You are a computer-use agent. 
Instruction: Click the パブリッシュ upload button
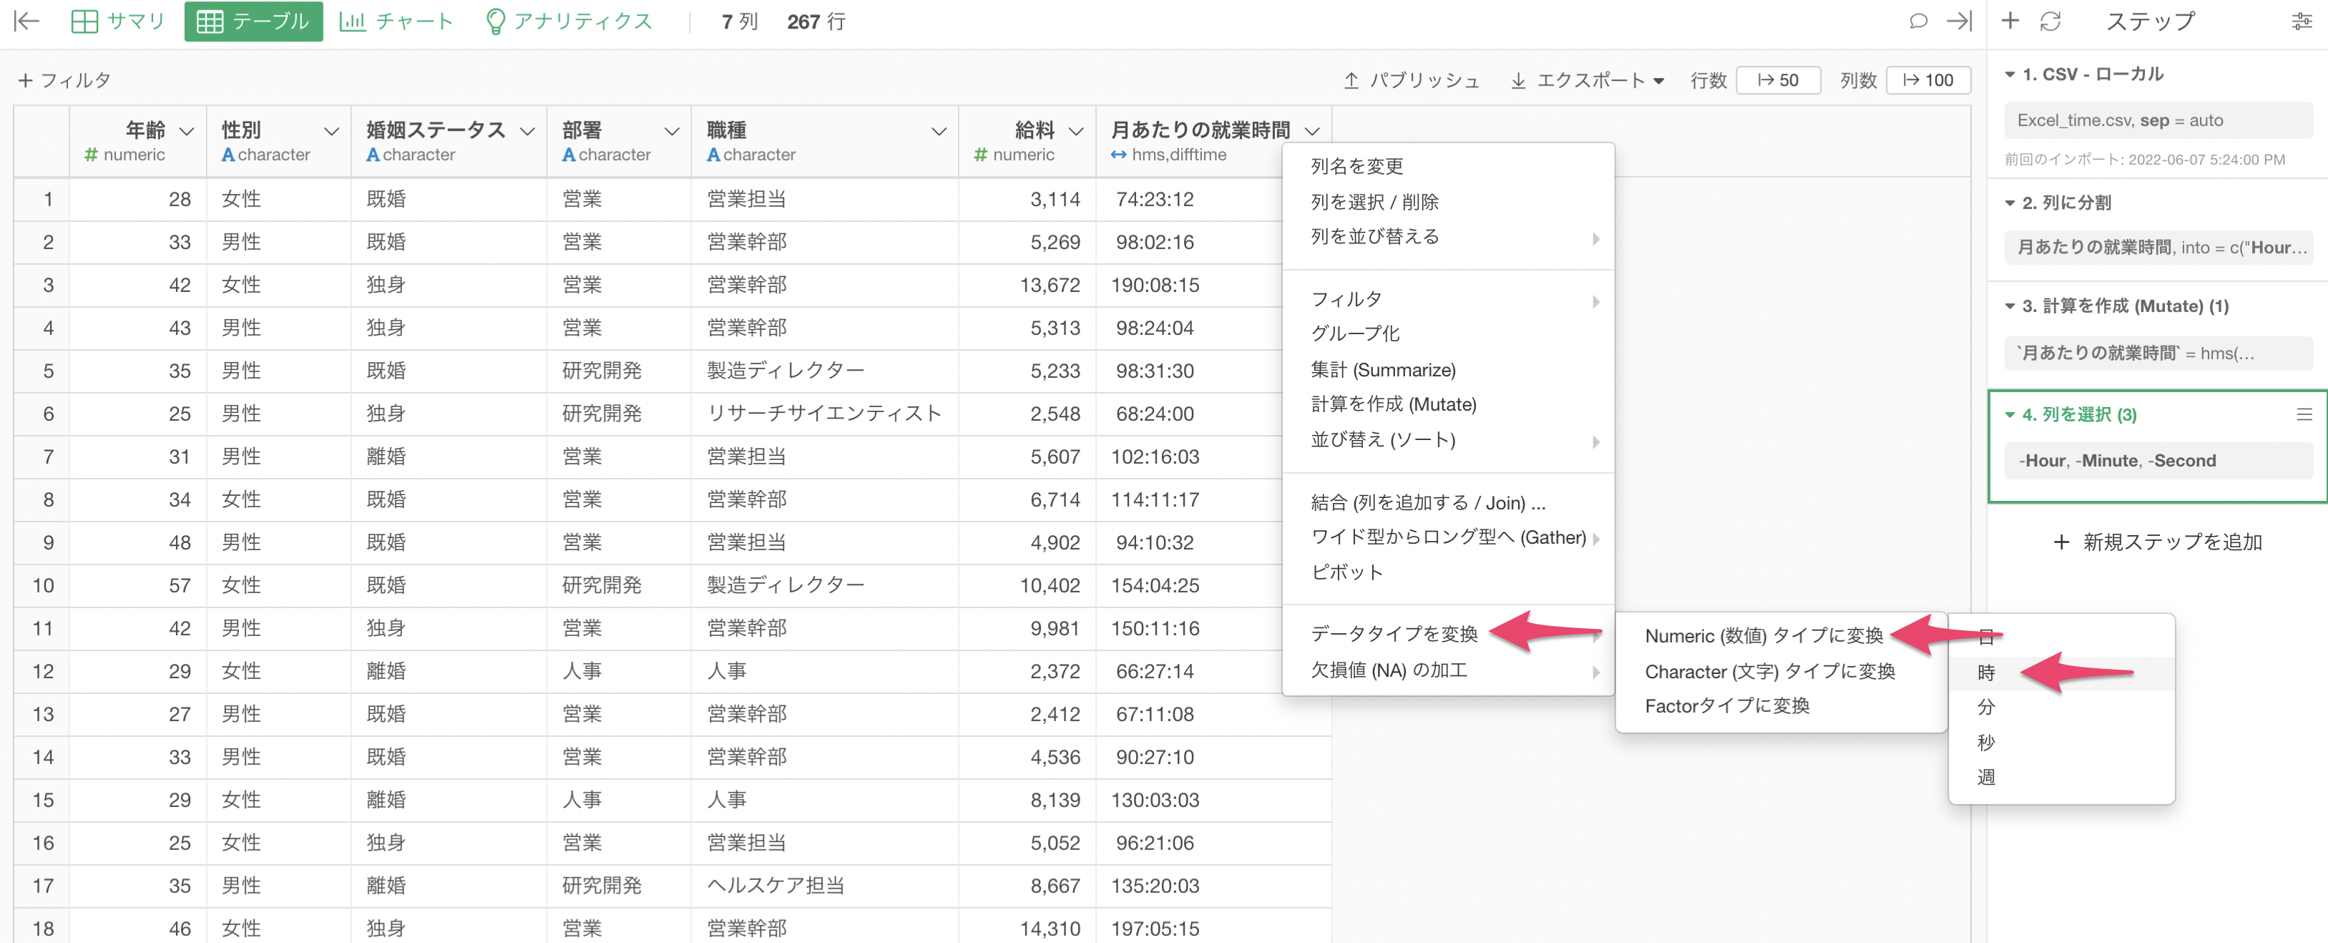click(x=1411, y=80)
